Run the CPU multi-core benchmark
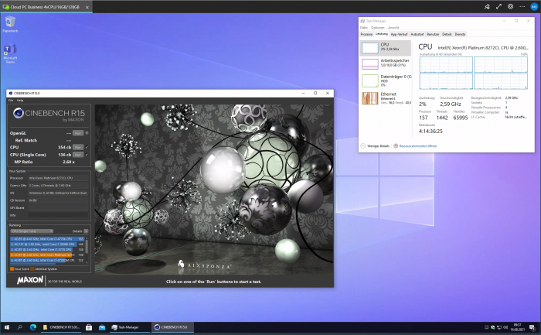Viewport: 541px width, 335px height. (x=78, y=147)
